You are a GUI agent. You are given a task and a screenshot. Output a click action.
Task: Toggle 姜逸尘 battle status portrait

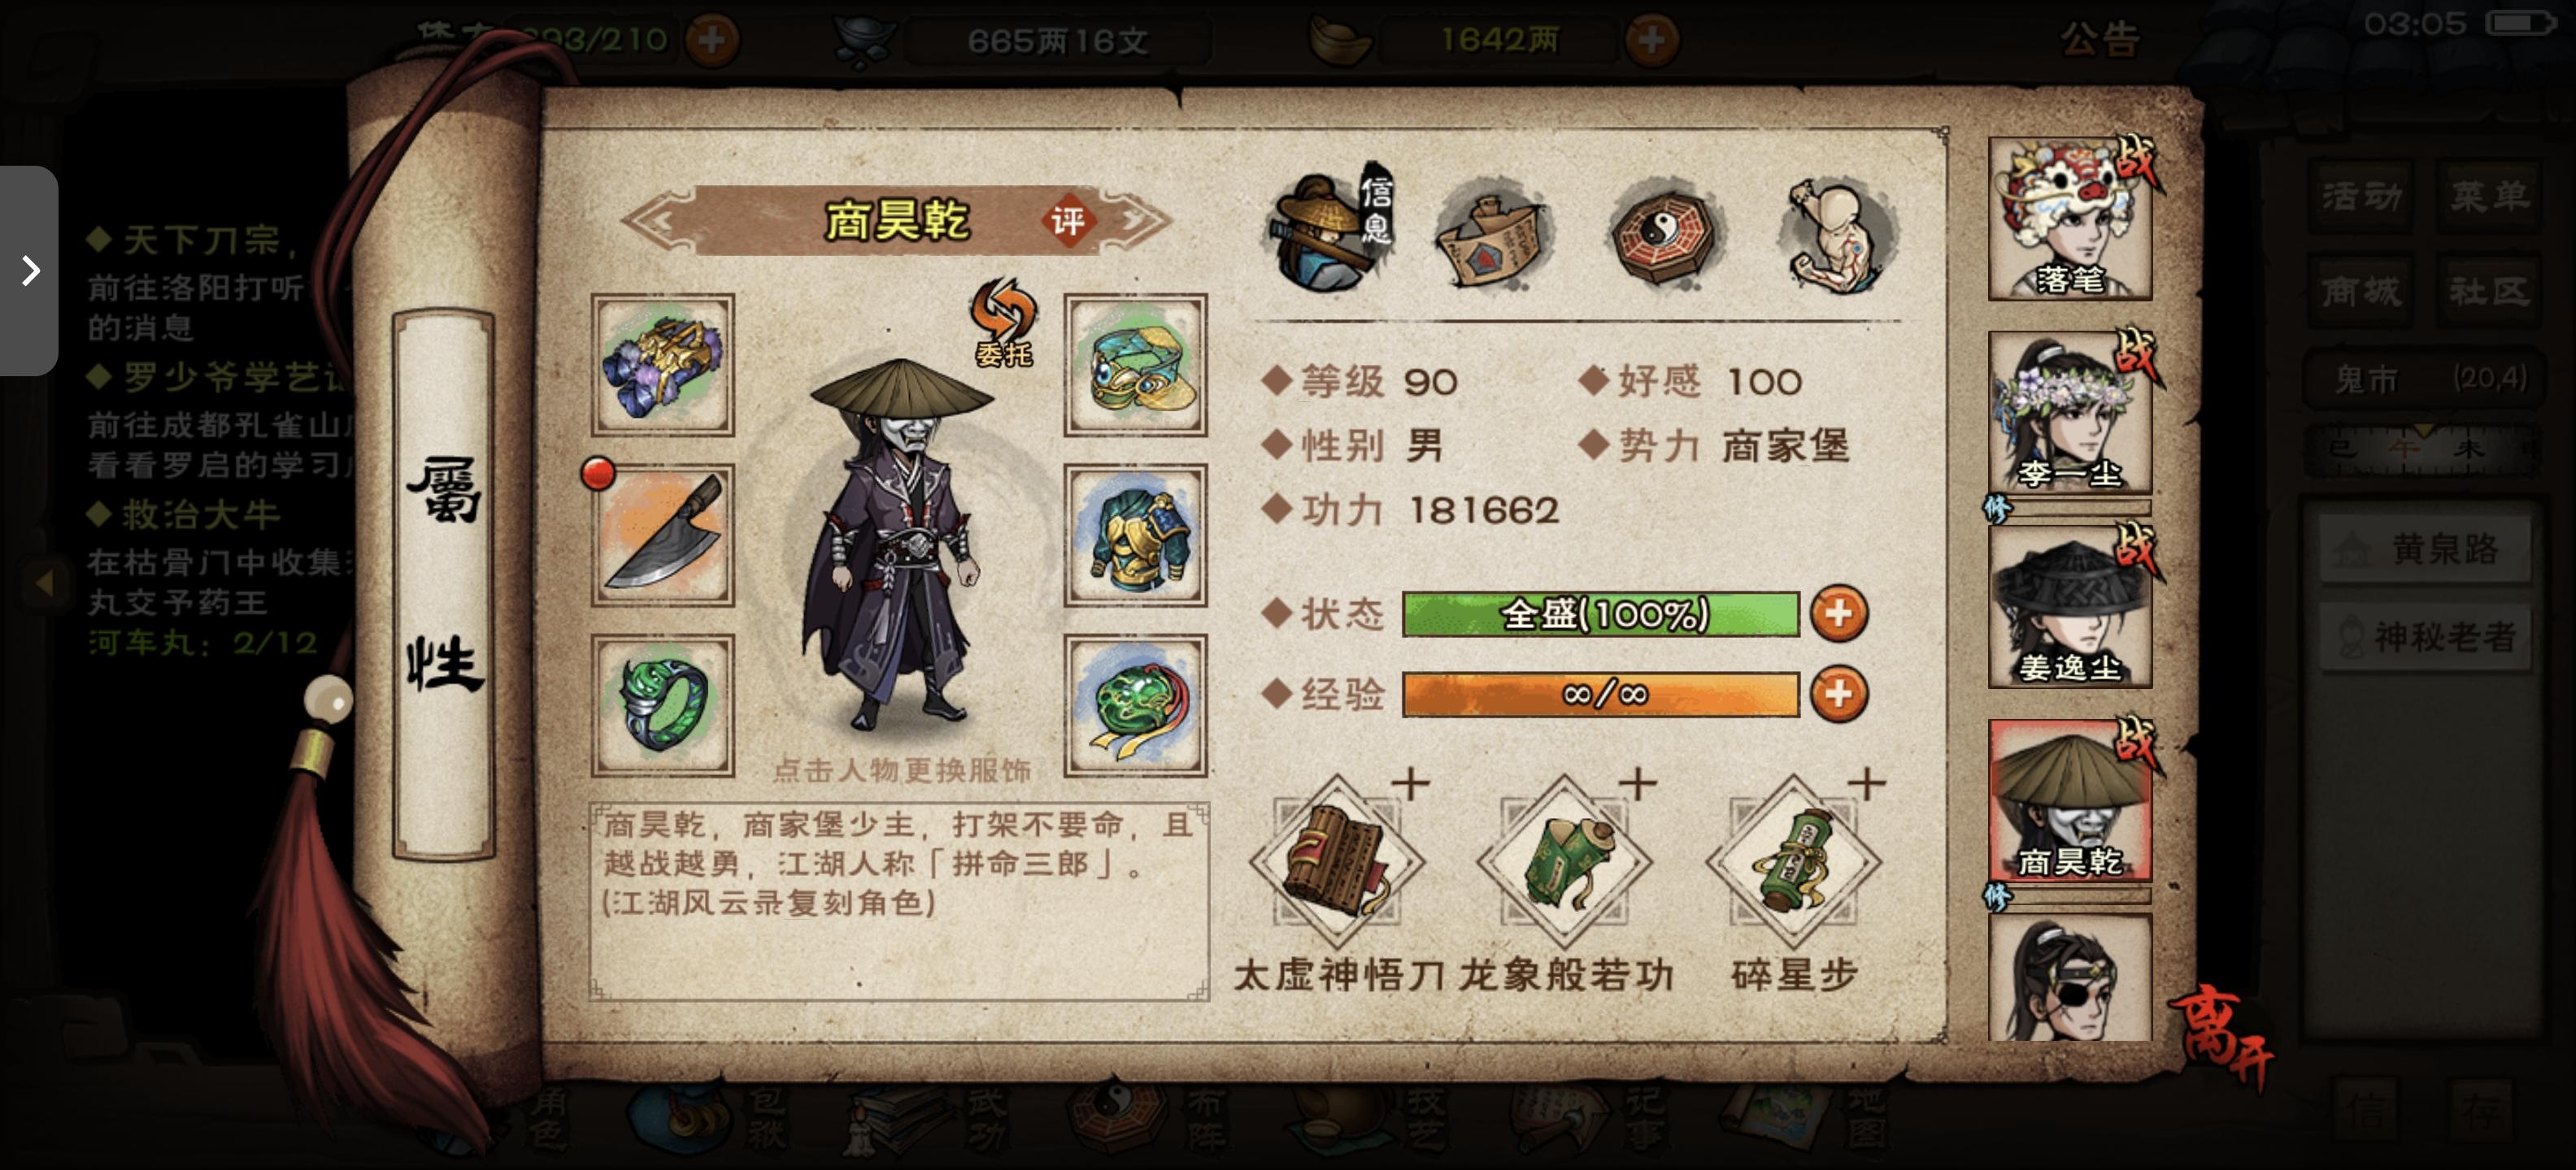point(2069,606)
